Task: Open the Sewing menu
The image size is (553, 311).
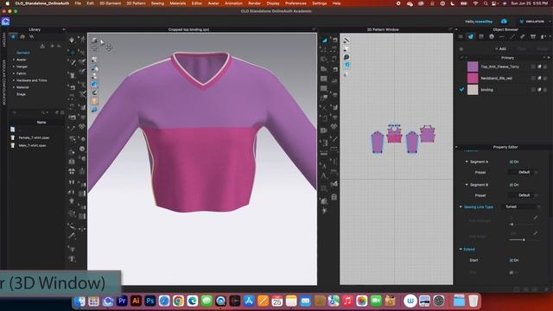Action: [x=157, y=3]
